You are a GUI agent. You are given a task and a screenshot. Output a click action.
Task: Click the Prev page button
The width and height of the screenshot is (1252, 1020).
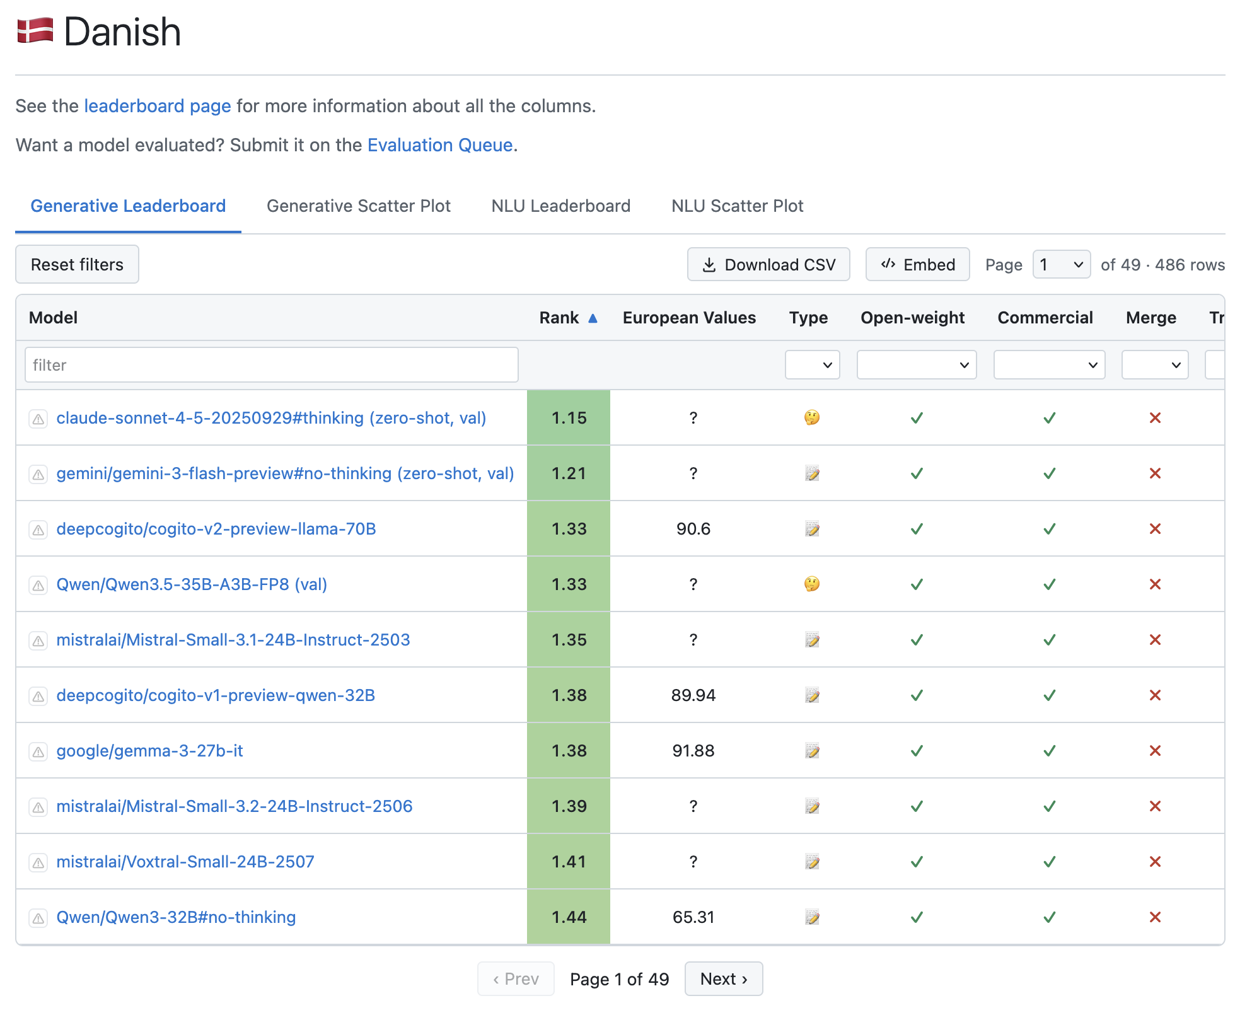[516, 979]
